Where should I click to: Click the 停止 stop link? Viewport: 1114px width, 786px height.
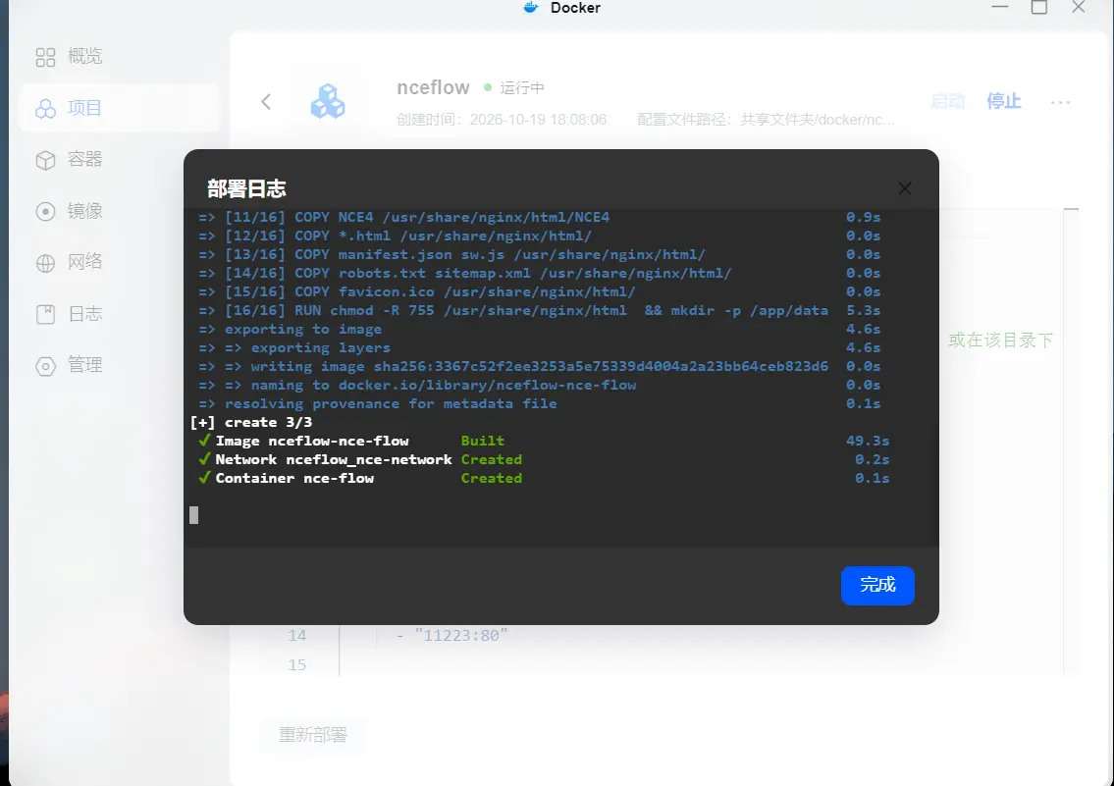point(1004,101)
